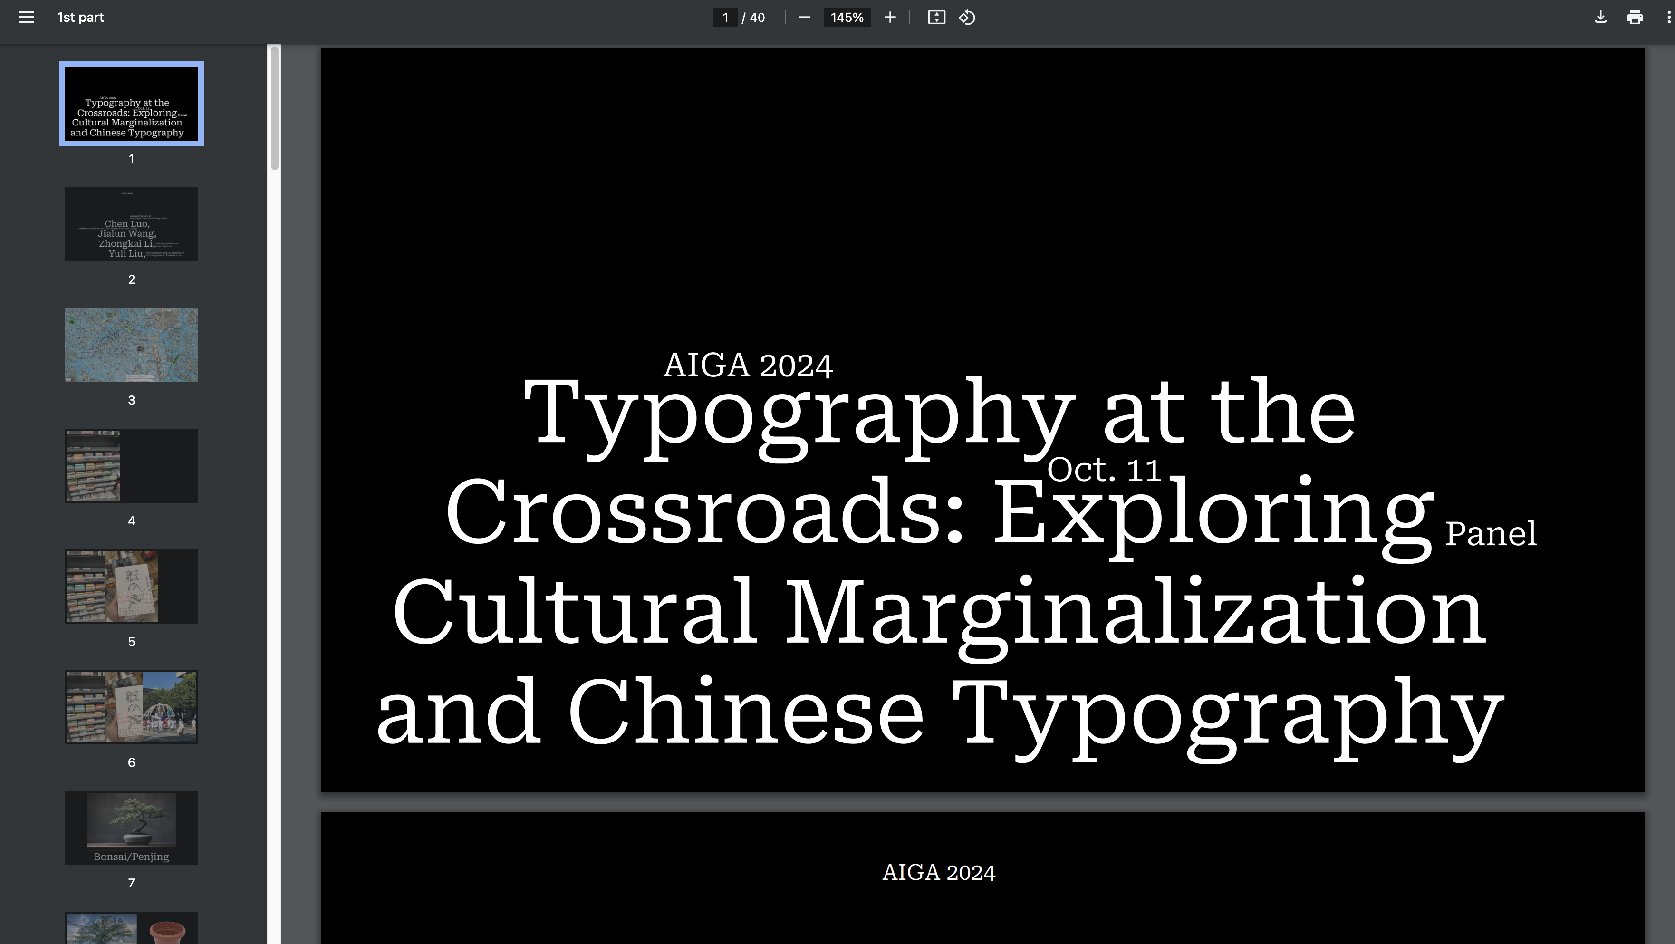The height and width of the screenshot is (944, 1675).
Task: Jump to page 5 thumbnail
Action: pyautogui.click(x=131, y=587)
